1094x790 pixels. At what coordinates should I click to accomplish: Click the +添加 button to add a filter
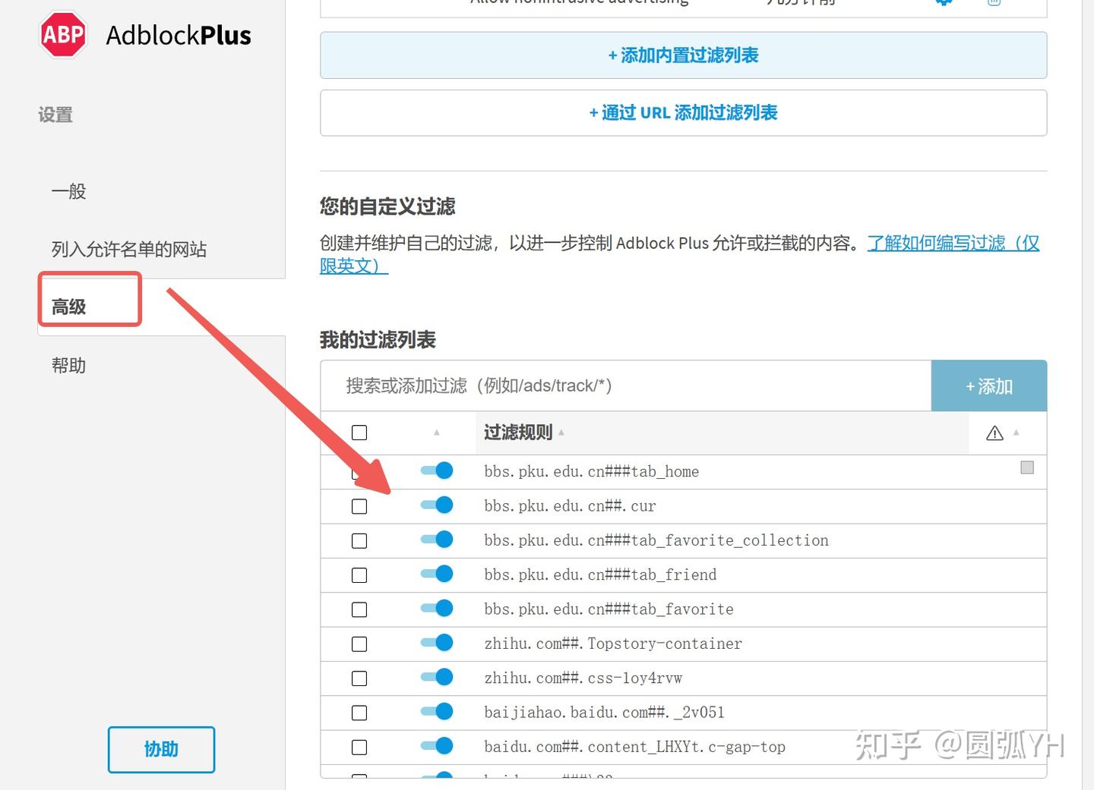click(988, 386)
